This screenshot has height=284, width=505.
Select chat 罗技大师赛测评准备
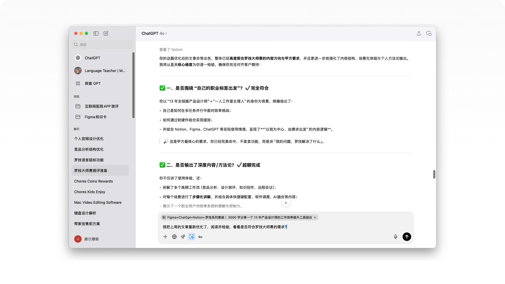pyautogui.click(x=100, y=170)
